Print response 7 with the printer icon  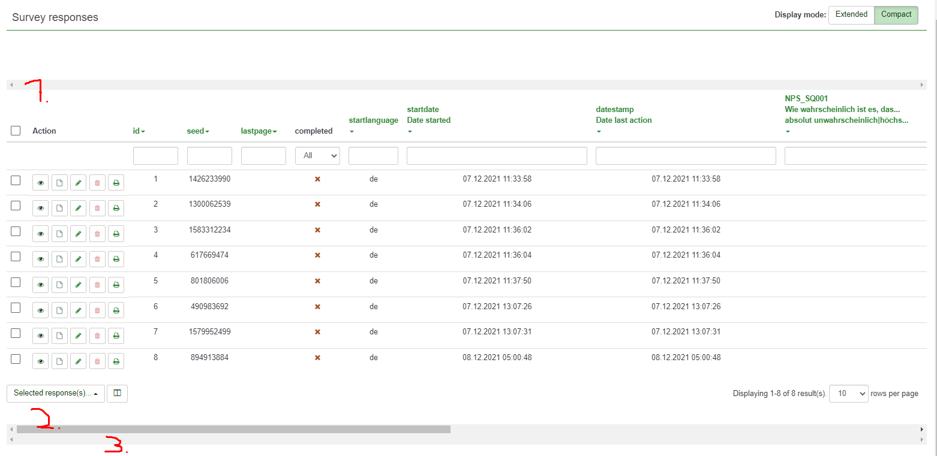coord(116,336)
